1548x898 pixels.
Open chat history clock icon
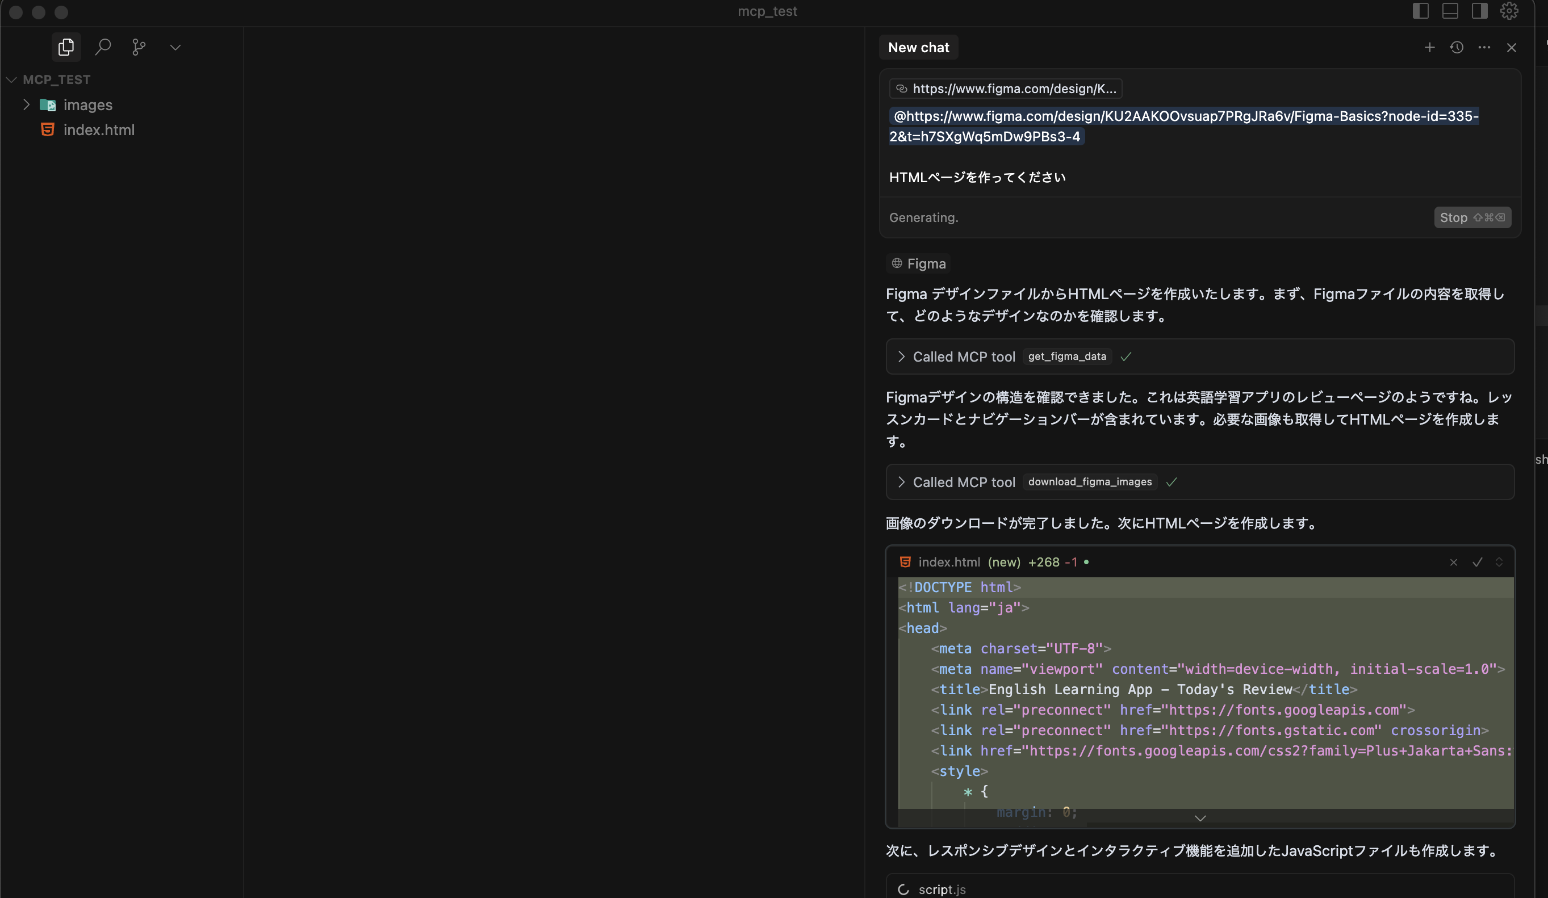[1457, 47]
